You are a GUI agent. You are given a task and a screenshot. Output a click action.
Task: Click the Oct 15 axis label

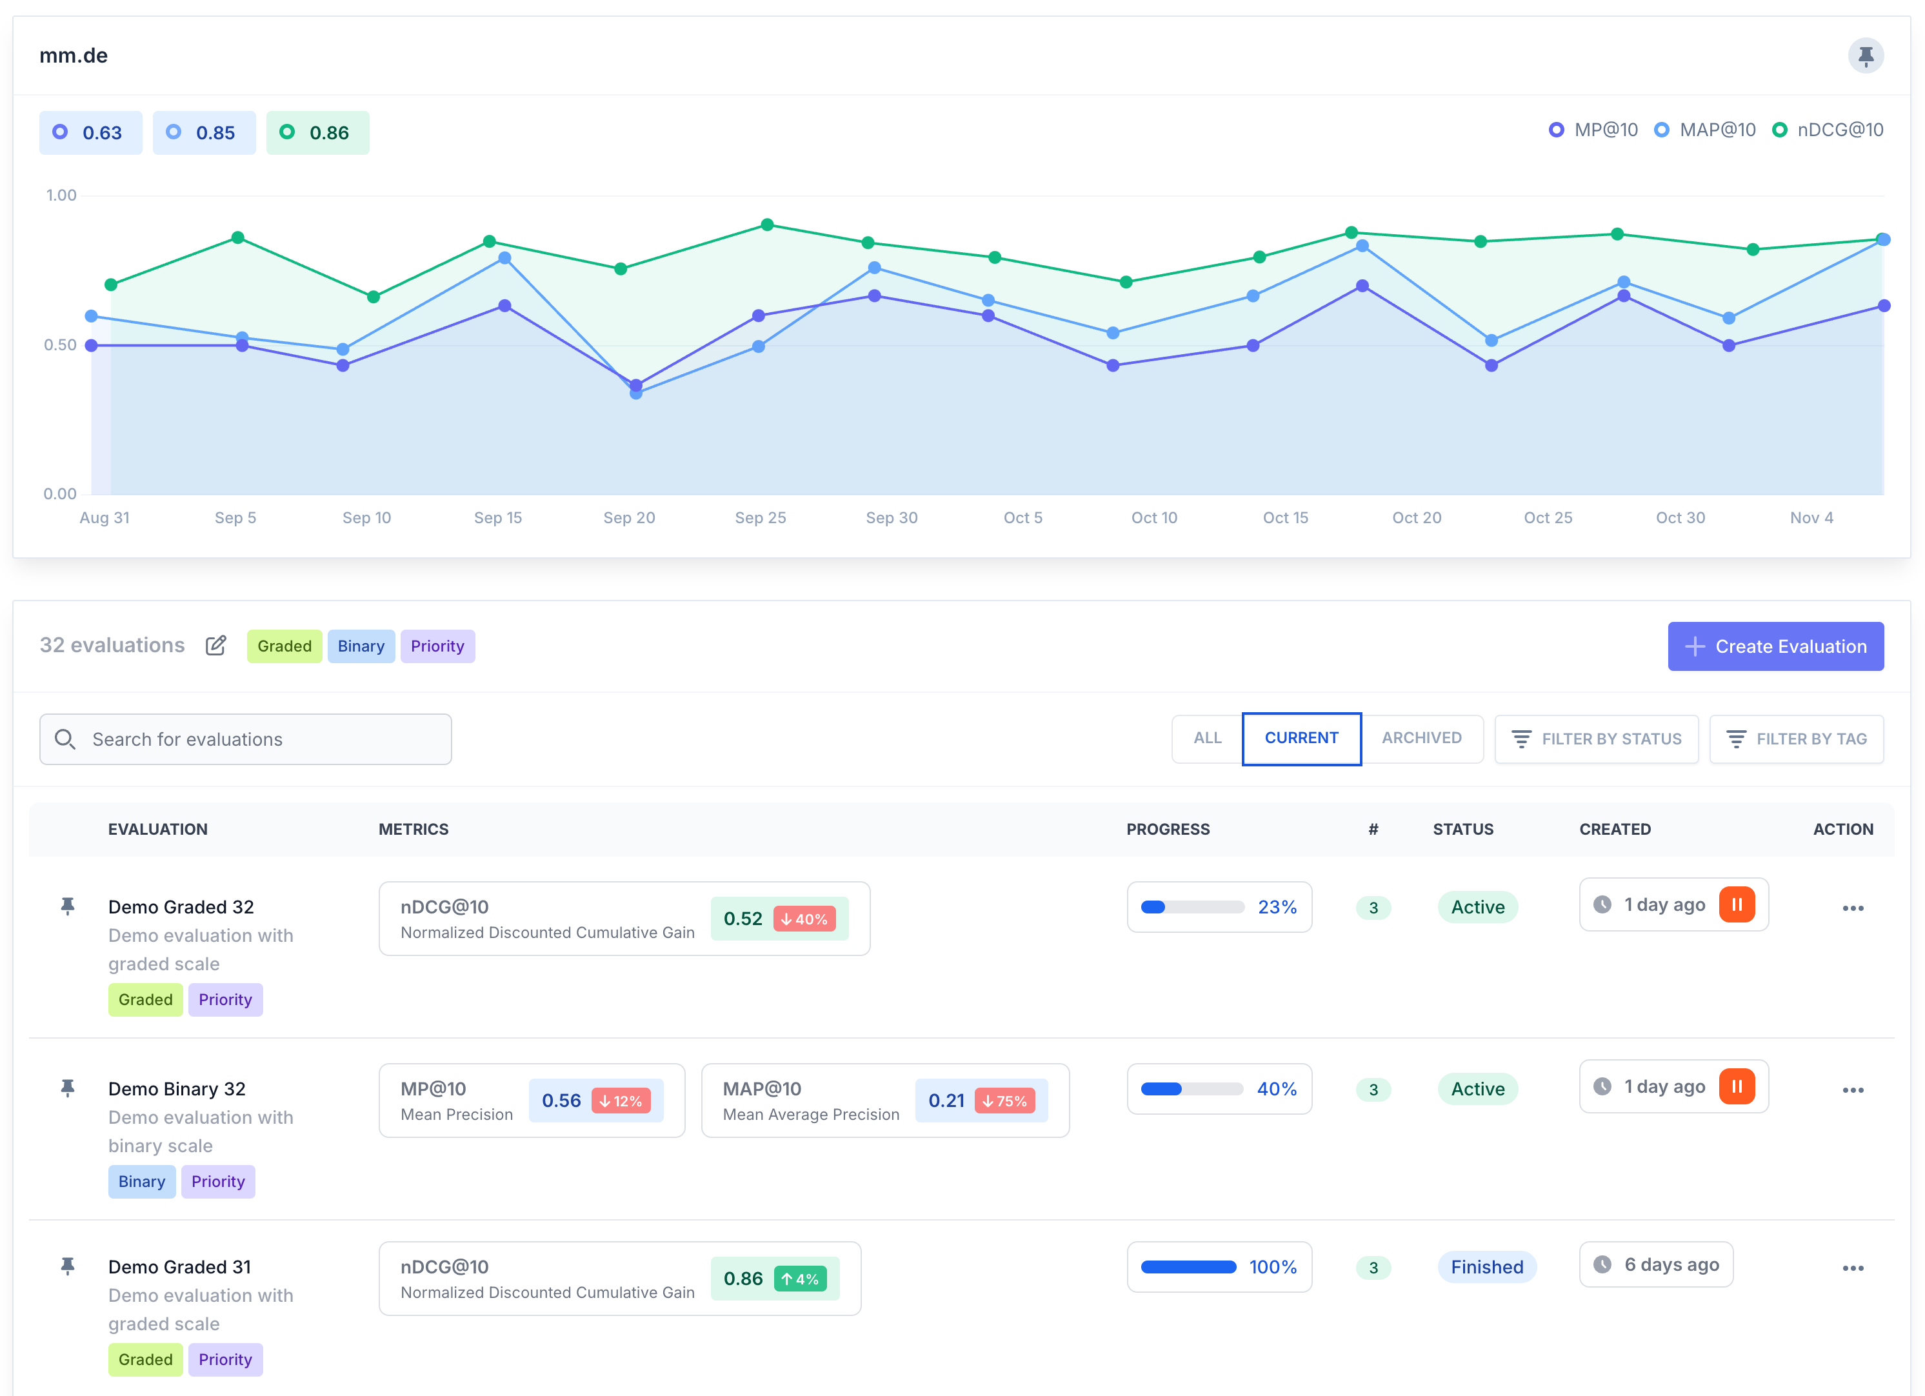tap(1285, 517)
